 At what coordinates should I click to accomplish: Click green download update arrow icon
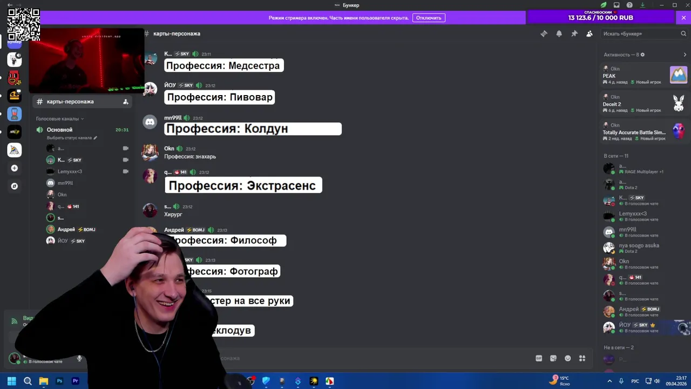(x=642, y=5)
